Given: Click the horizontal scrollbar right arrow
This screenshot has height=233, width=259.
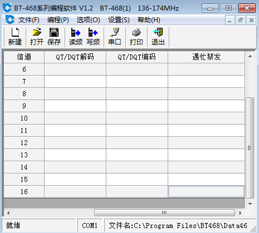Looking at the screenshot, I should coord(241,213).
